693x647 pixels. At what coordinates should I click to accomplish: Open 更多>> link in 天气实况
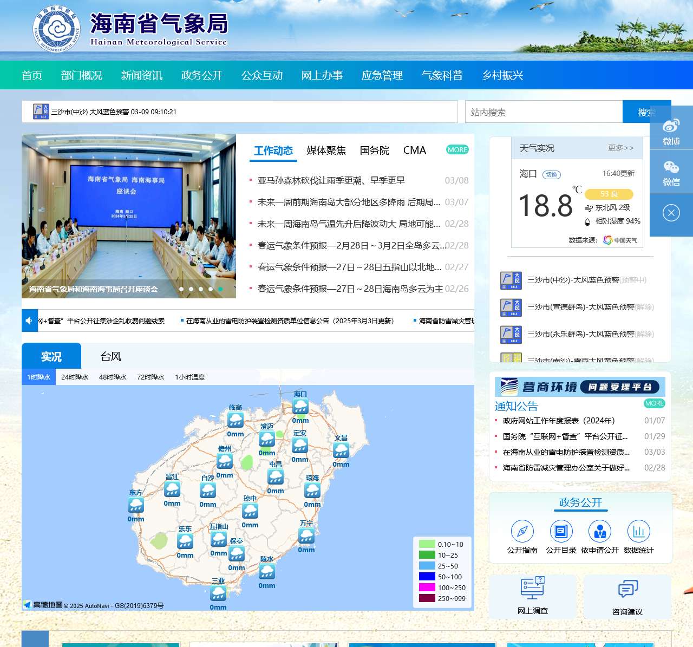620,148
